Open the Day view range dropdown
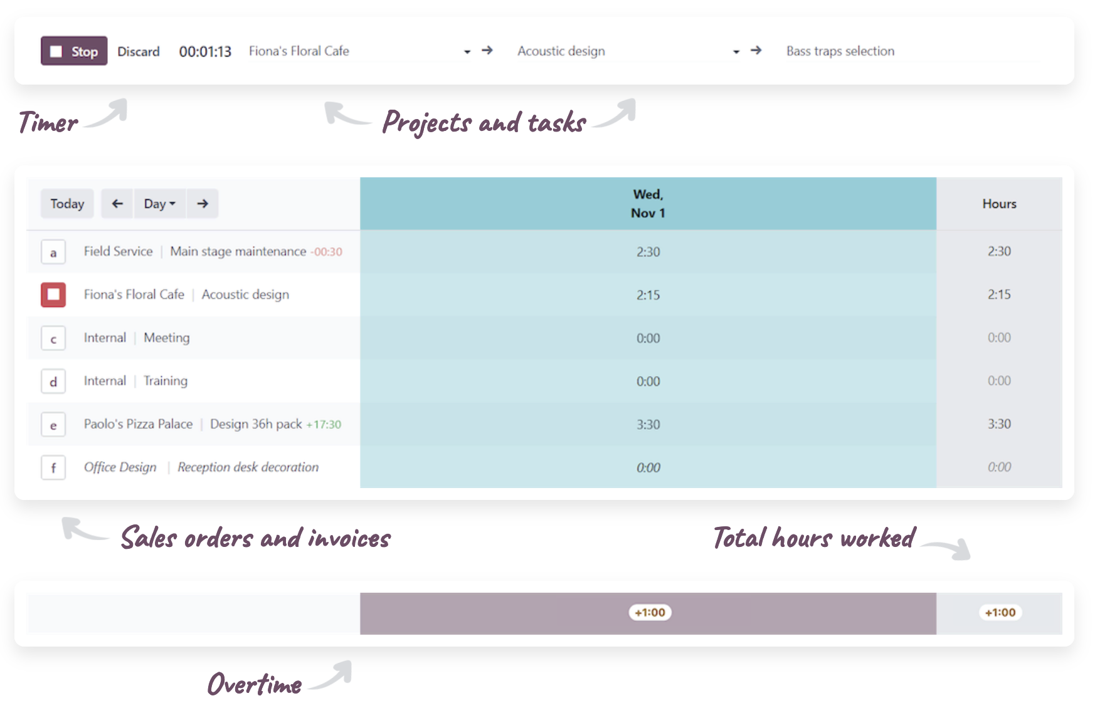The image size is (1095, 718). [159, 204]
